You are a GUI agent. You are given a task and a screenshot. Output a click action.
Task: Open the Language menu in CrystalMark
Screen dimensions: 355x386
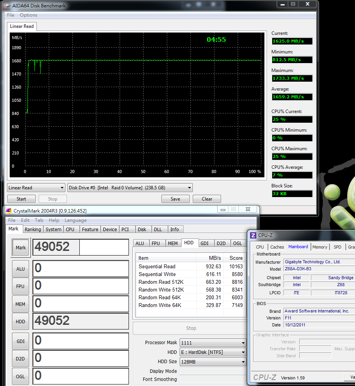(75, 220)
